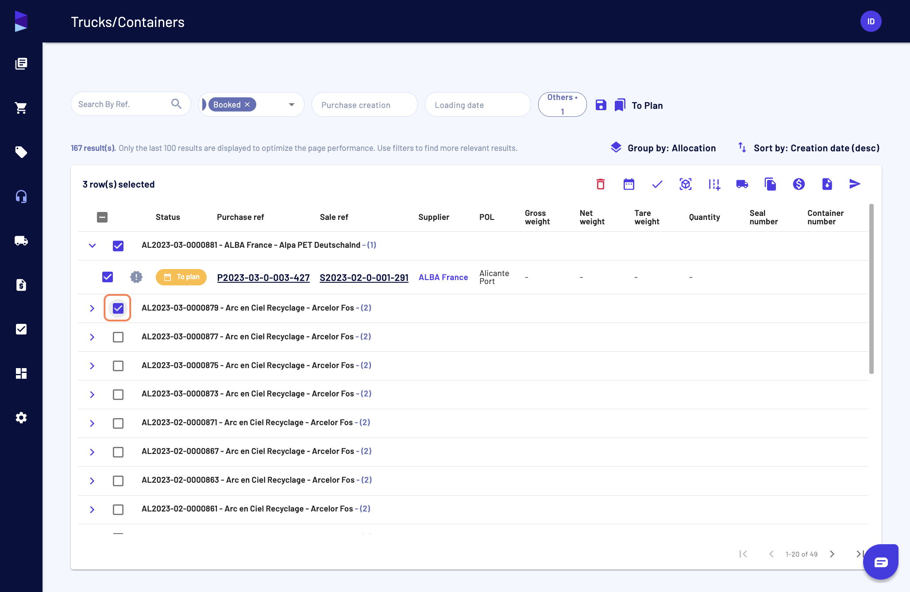The image size is (910, 592).
Task: Remove the Booked filter chip
Action: tap(247, 104)
